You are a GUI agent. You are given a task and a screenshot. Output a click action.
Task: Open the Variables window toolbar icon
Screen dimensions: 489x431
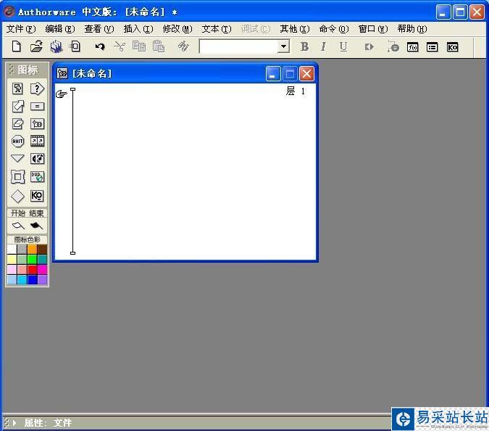click(x=432, y=47)
